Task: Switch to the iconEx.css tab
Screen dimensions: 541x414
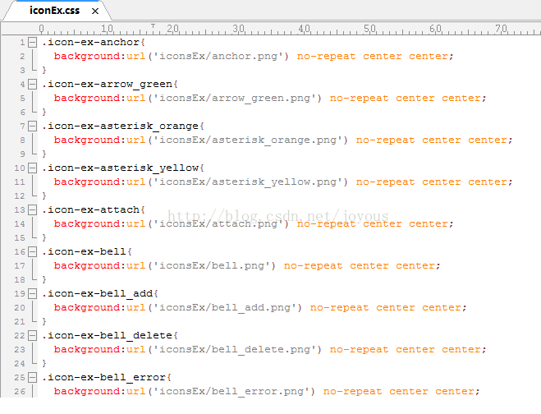Action: click(54, 11)
